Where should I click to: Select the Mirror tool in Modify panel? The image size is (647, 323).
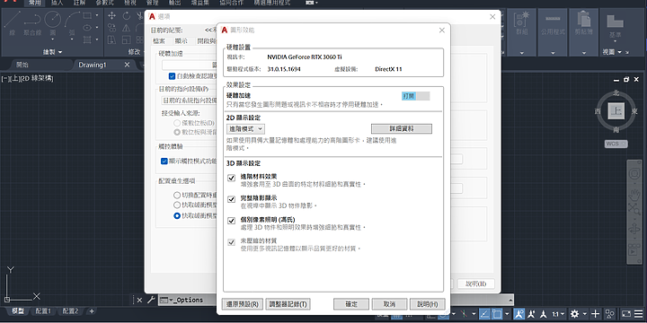[127, 28]
